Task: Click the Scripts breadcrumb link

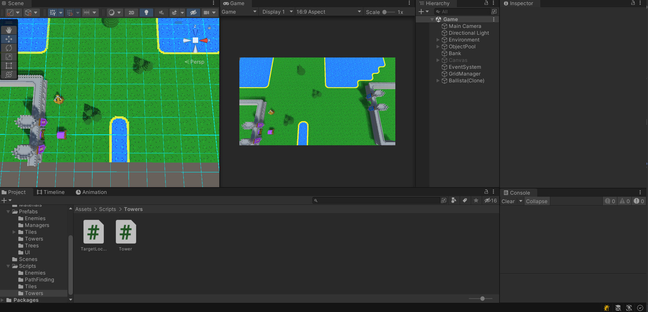Action: coord(108,209)
